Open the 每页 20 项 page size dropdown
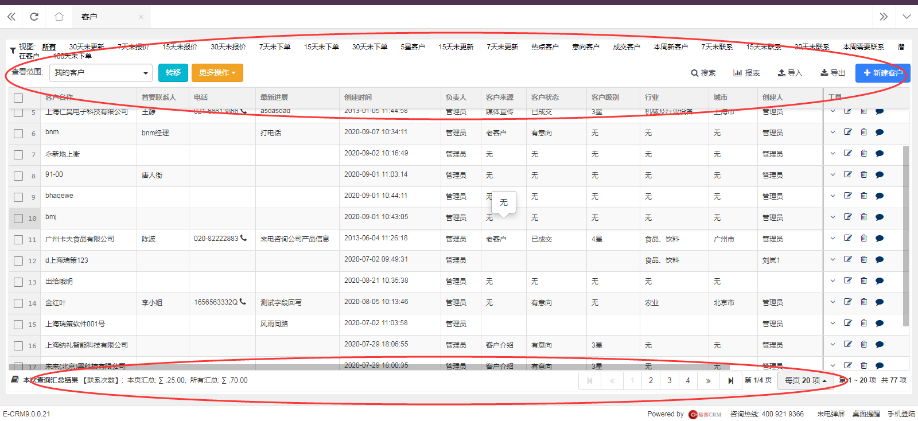Viewport: 918px width, 421px height. click(806, 380)
